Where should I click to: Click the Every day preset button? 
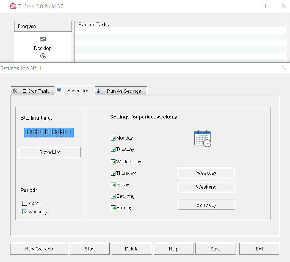point(206,205)
